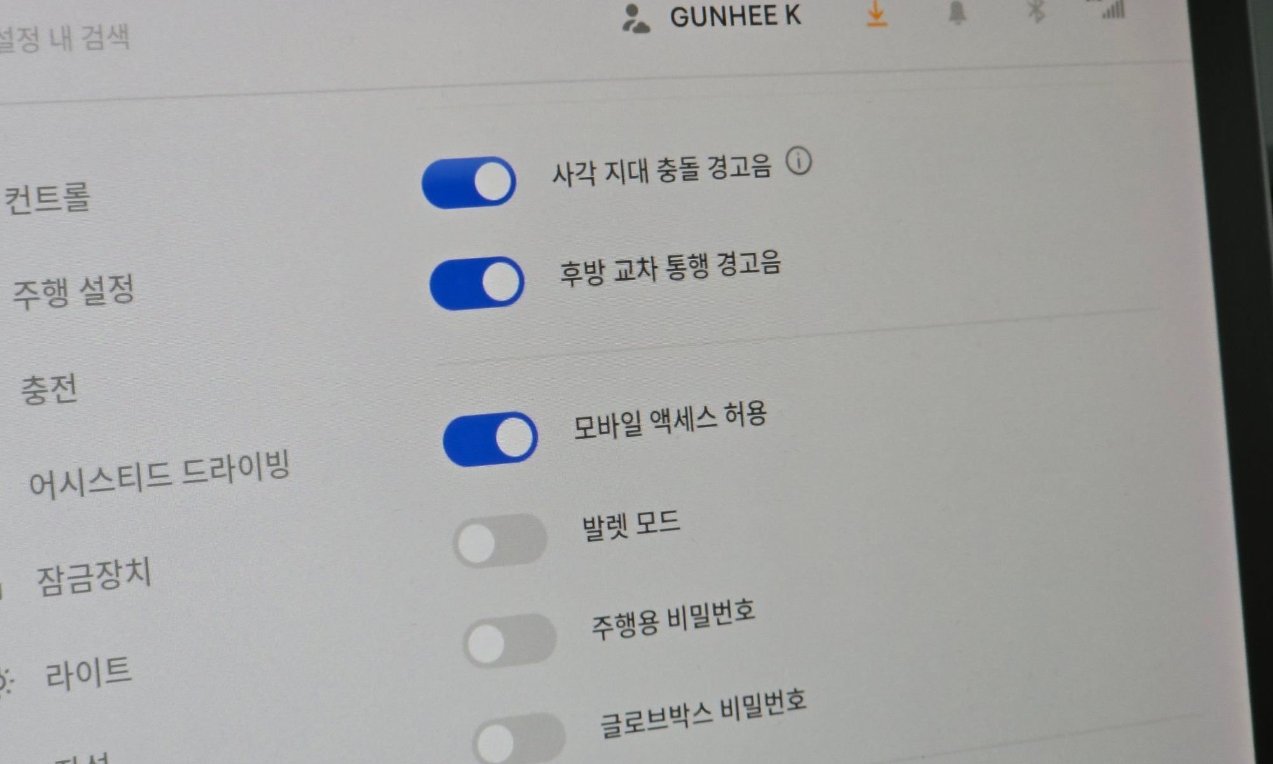Open notifications via the bell icon
Viewport: 1273px width, 764px height.
click(957, 12)
